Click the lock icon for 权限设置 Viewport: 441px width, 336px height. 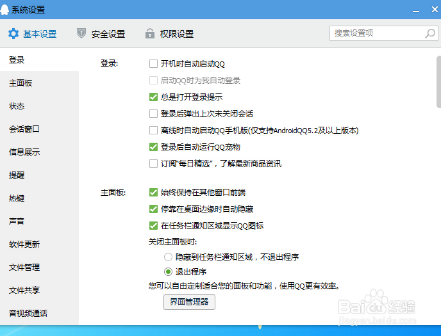150,34
